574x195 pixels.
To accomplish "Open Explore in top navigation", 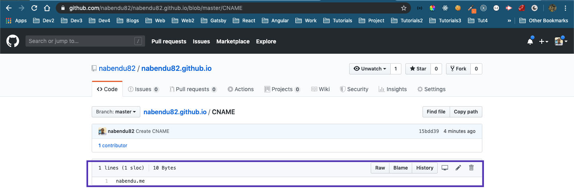I will (x=266, y=41).
